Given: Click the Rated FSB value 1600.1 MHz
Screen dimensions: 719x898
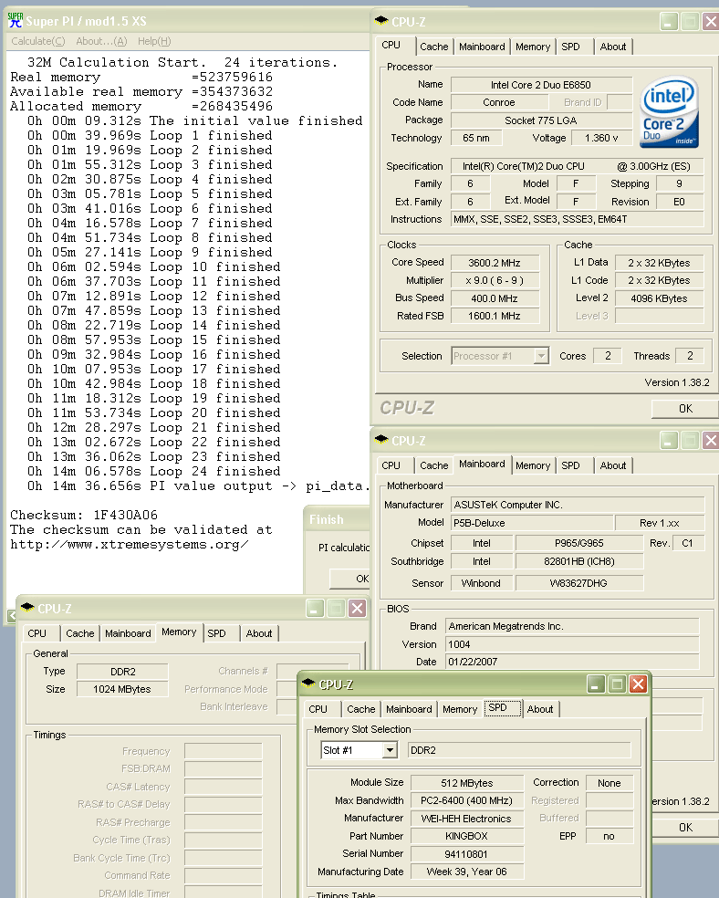Looking at the screenshot, I should pyautogui.click(x=495, y=316).
